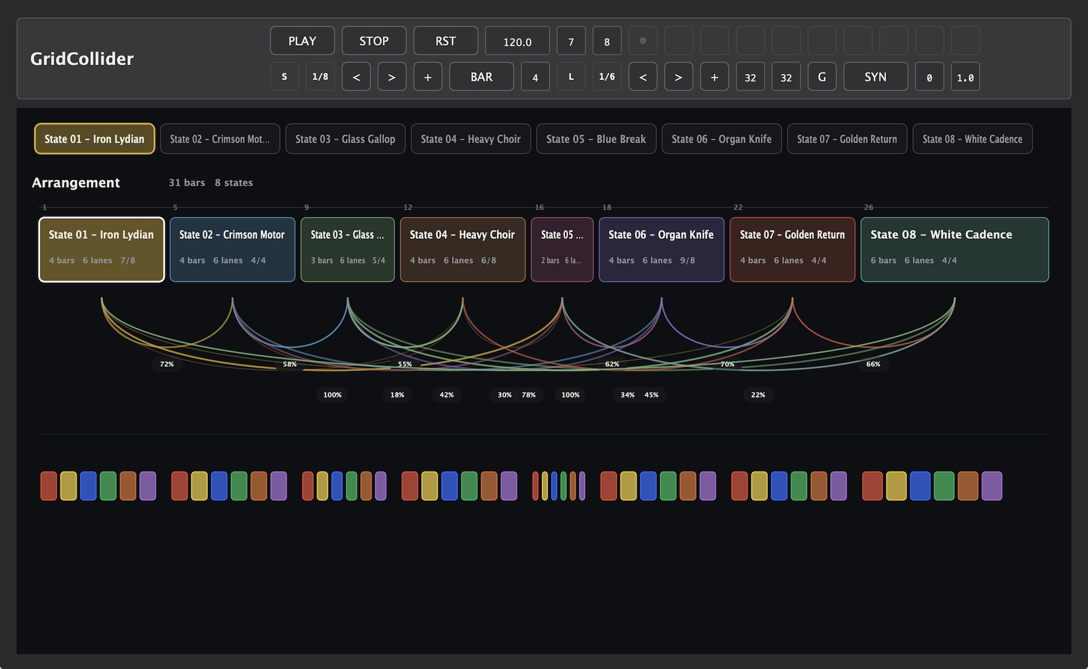Click the 22% transition label
This screenshot has width=1088, height=669.
(x=758, y=395)
